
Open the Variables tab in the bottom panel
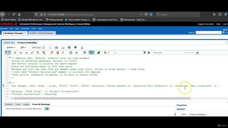pos(9,104)
